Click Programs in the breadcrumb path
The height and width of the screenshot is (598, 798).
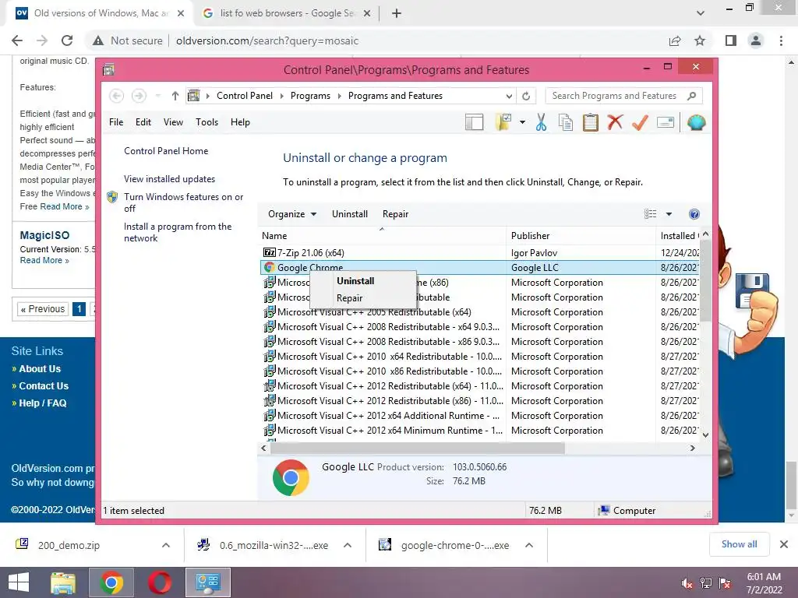pos(310,96)
